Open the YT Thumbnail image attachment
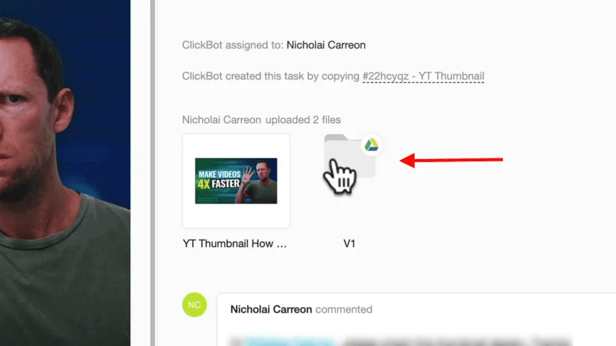 236,181
